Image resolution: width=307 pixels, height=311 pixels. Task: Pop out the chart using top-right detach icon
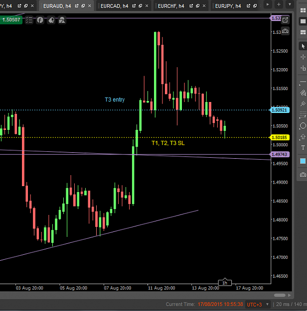pyautogui.click(x=285, y=20)
